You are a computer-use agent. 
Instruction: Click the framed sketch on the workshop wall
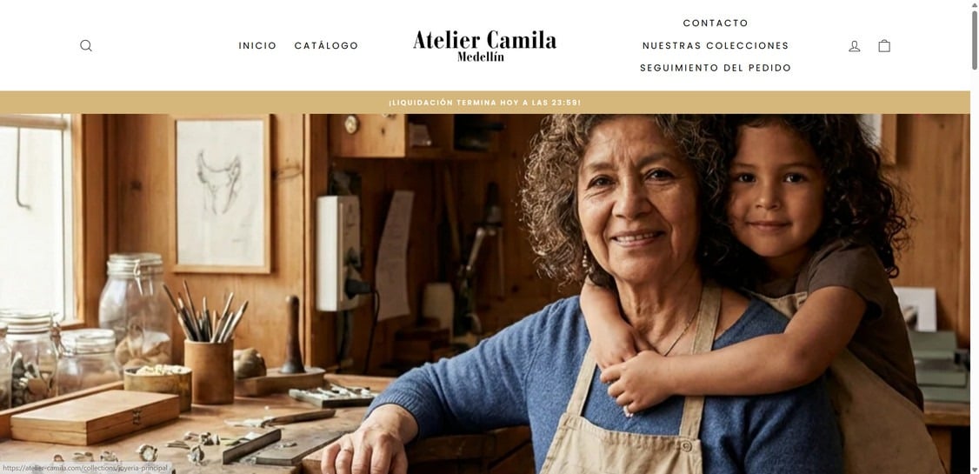(x=222, y=195)
